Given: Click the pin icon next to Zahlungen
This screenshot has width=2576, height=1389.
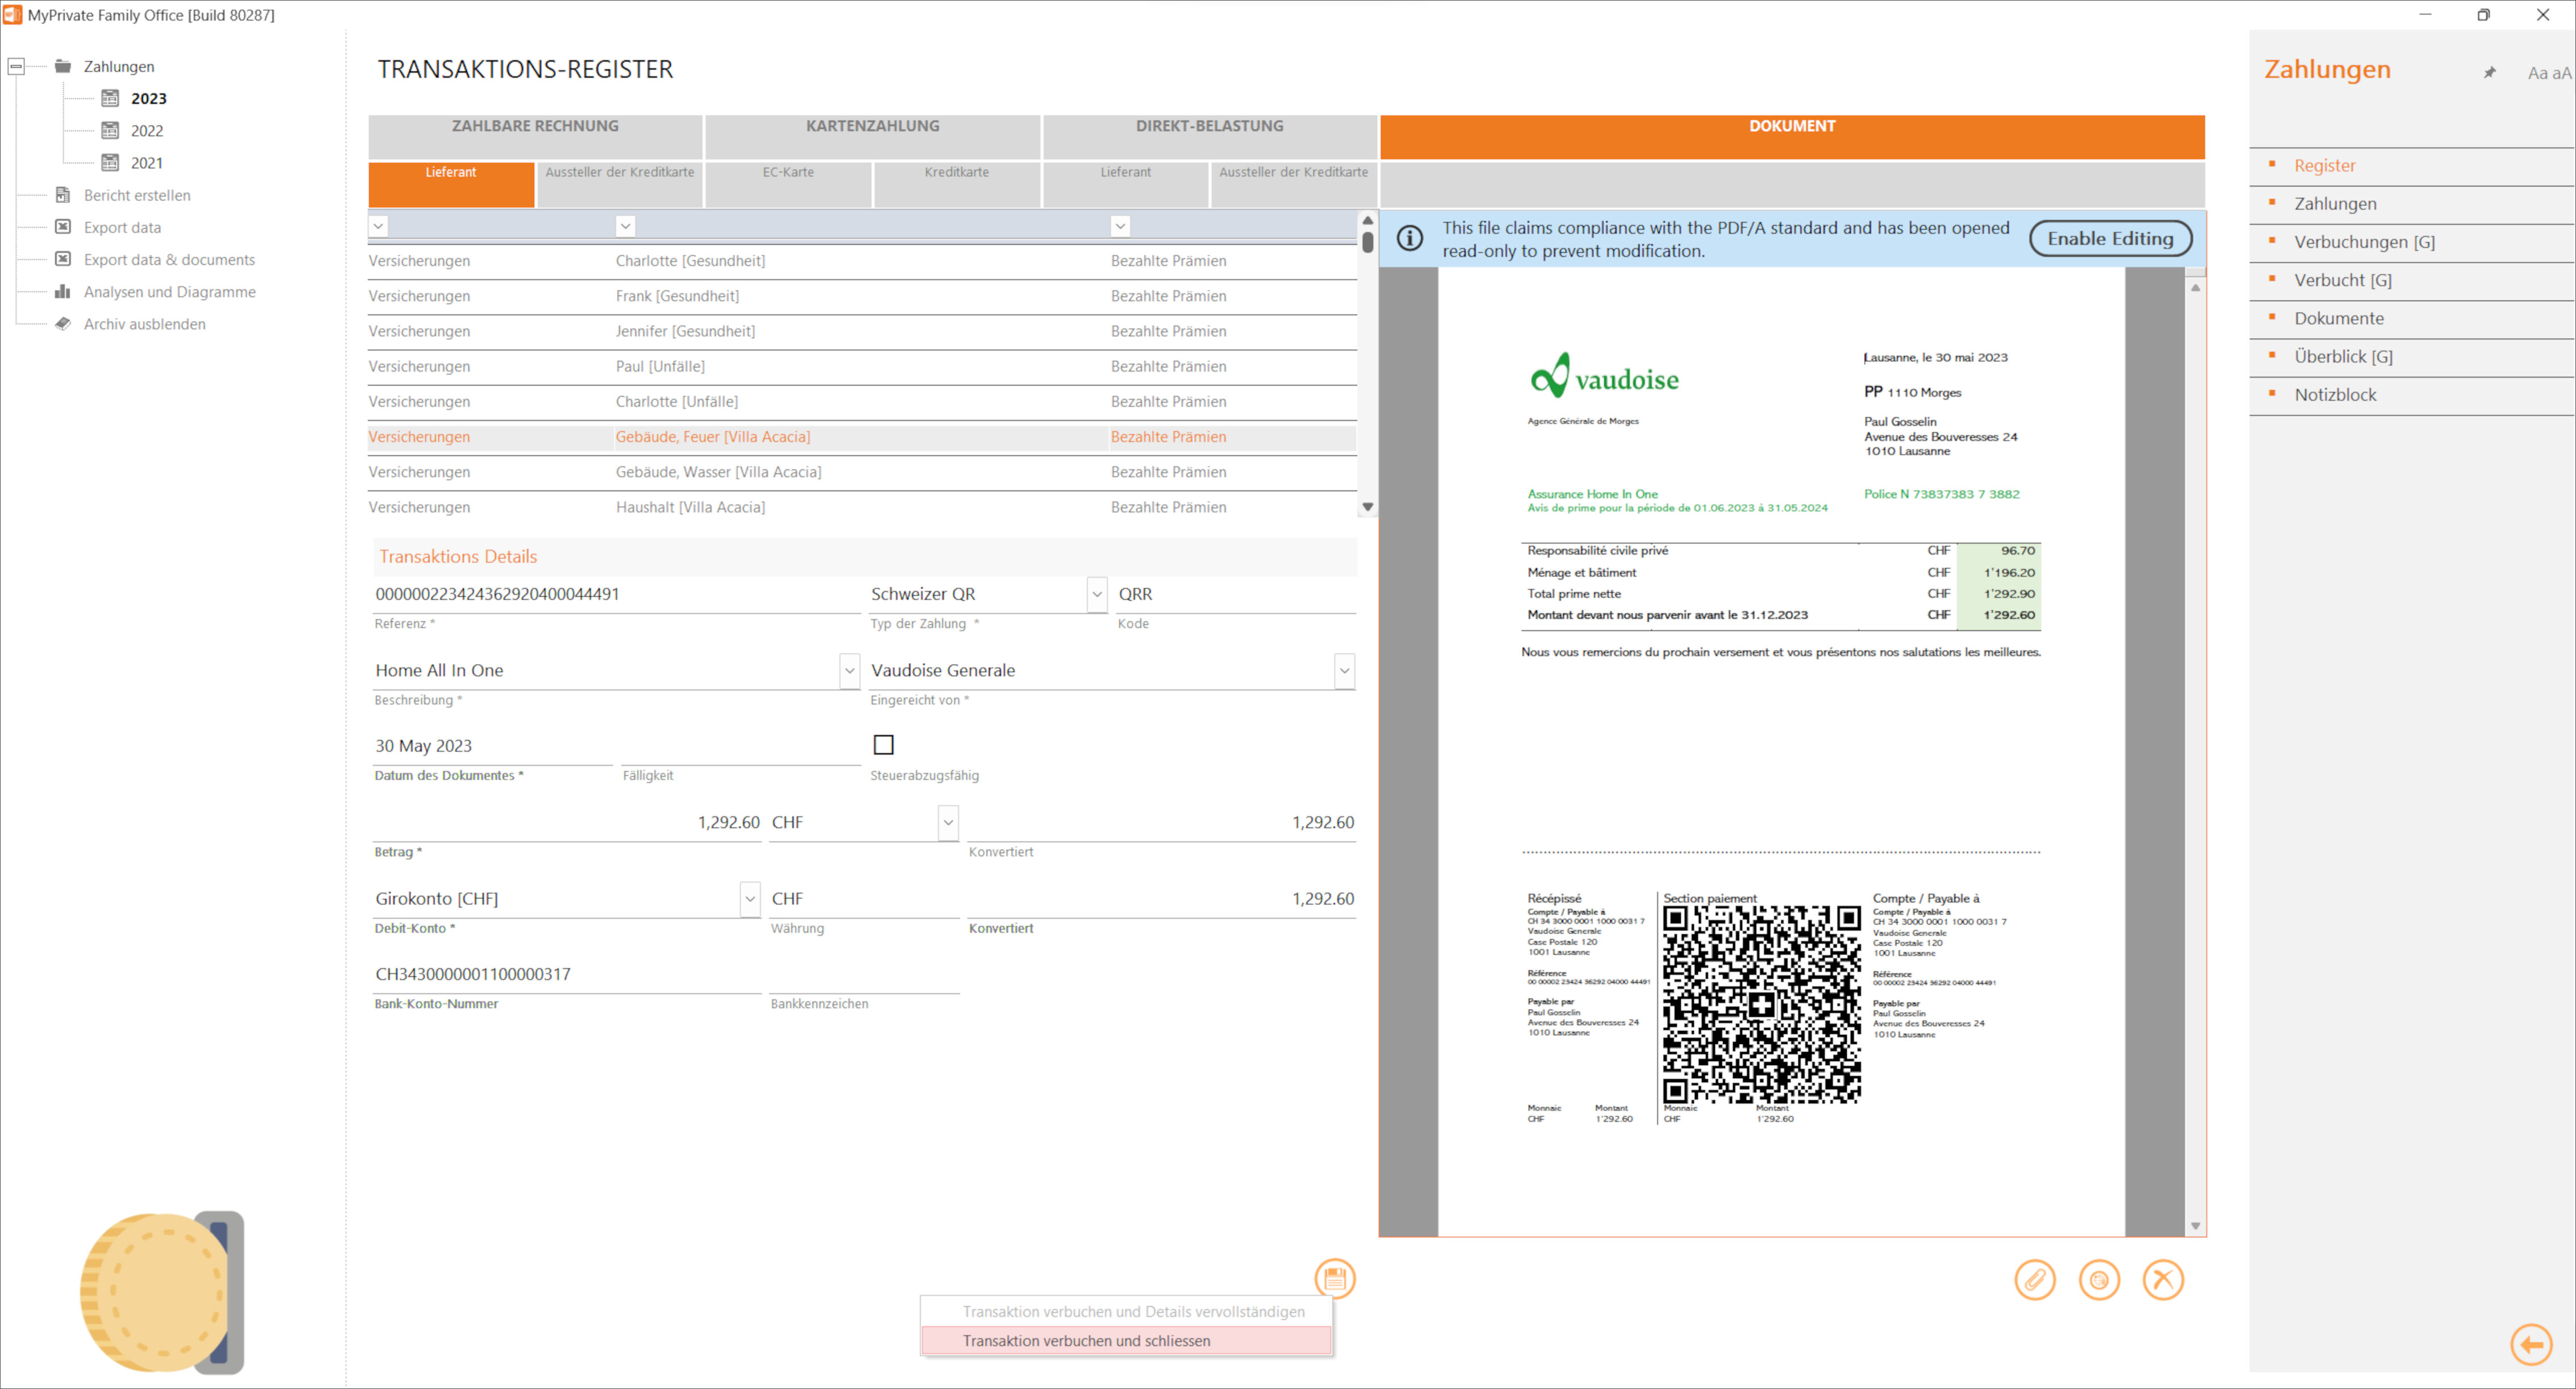Looking at the screenshot, I should (x=2489, y=72).
